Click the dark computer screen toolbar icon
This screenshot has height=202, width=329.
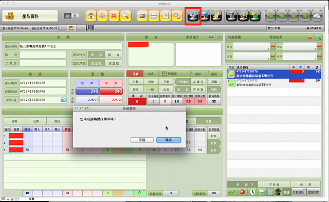click(x=205, y=16)
